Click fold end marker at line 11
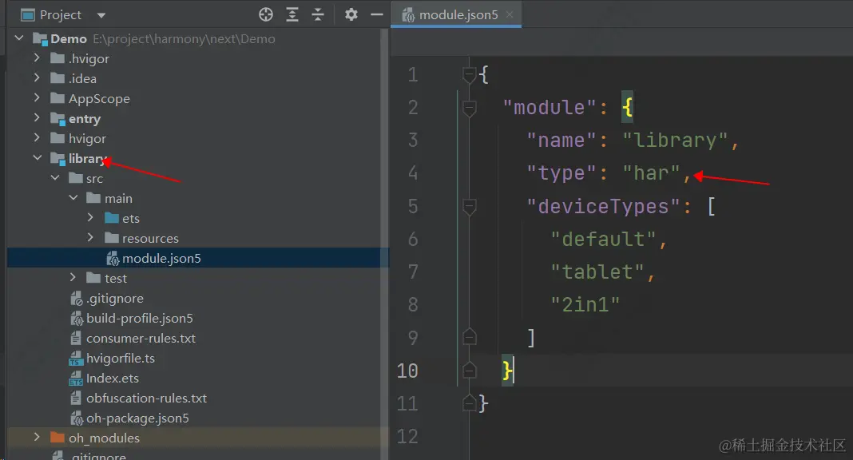Viewport: 853px width, 460px height. (470, 403)
